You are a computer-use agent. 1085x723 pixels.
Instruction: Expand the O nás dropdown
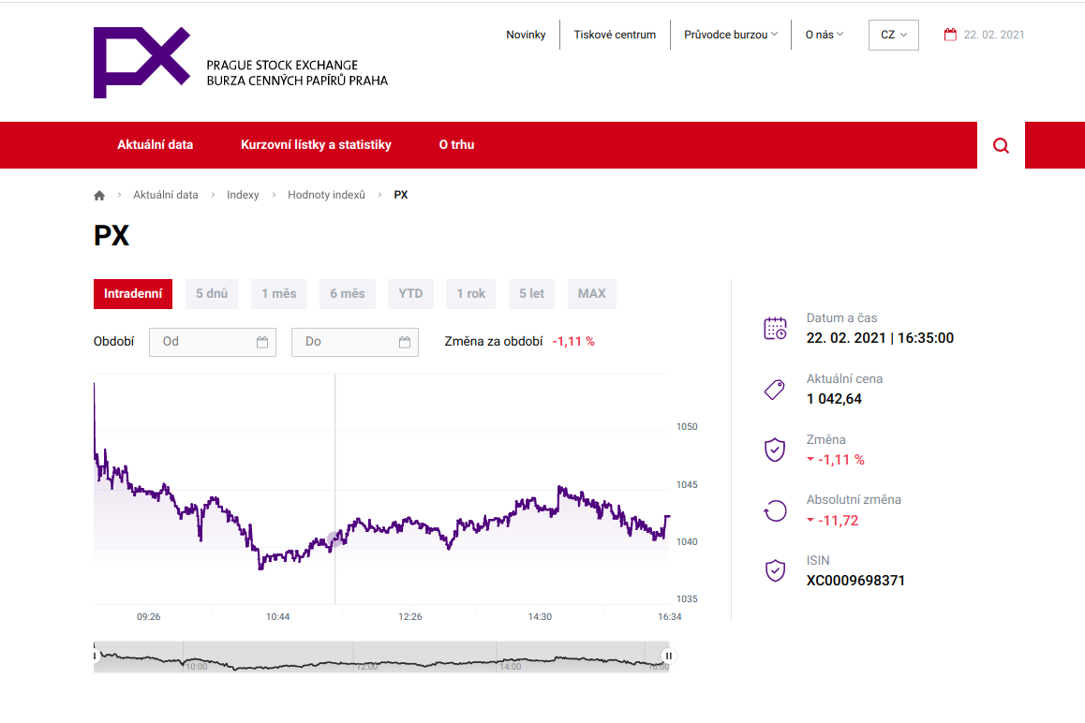click(x=823, y=34)
